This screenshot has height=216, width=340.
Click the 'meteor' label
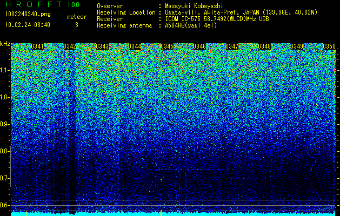coord(77,17)
